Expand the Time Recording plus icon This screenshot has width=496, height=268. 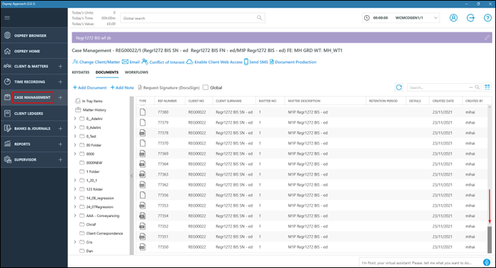tap(60, 82)
